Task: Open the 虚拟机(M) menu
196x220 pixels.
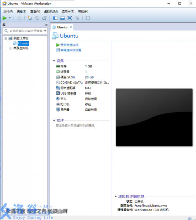Action: point(51,11)
